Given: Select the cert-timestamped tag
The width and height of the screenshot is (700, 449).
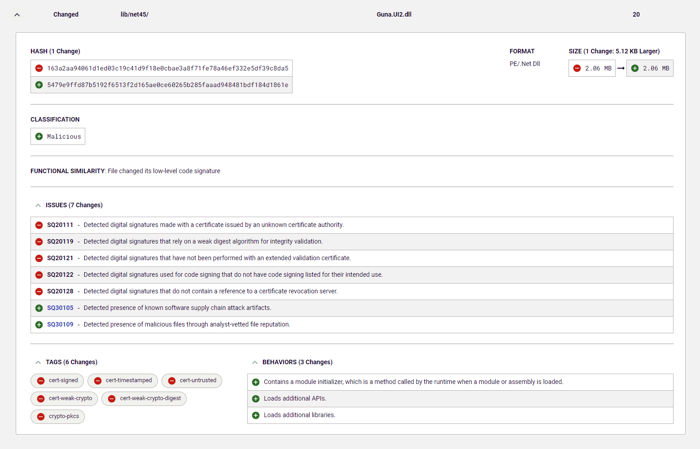Looking at the screenshot, I should click(x=123, y=381).
